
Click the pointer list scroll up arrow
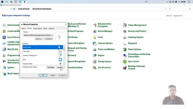64,46
